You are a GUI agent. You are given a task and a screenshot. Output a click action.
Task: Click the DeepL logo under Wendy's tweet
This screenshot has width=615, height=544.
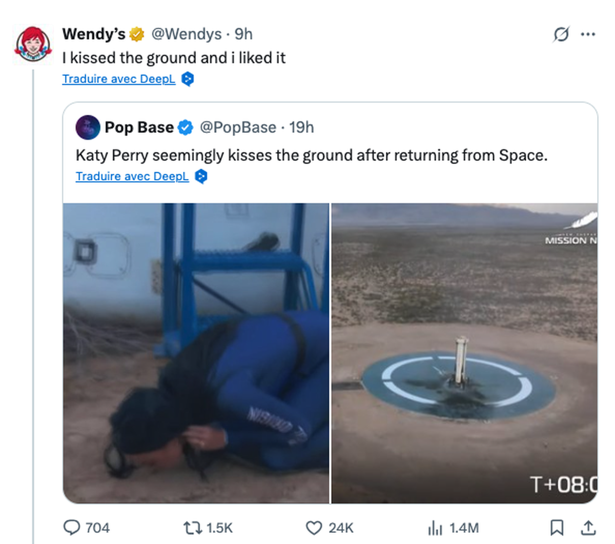coord(188,79)
